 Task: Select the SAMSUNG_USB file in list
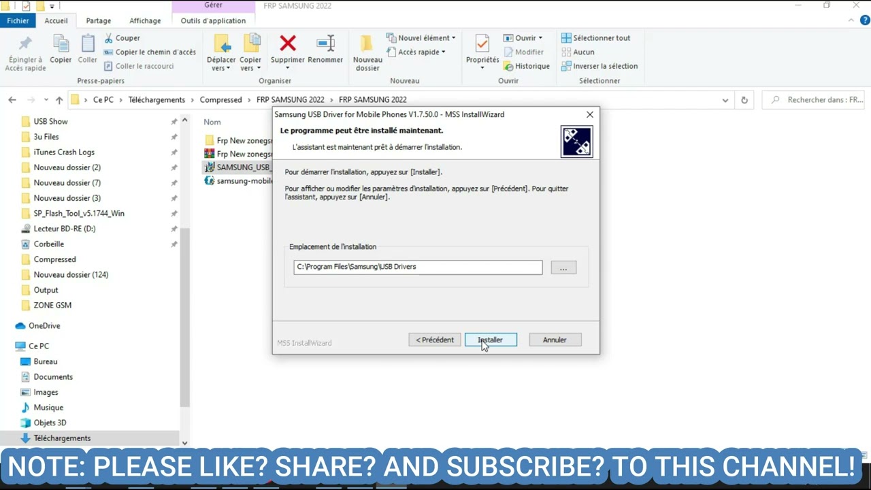[x=238, y=167]
